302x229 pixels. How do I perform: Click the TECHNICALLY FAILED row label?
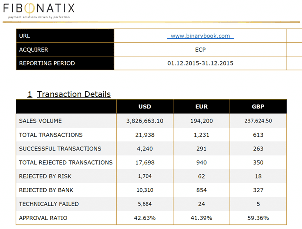(49, 204)
